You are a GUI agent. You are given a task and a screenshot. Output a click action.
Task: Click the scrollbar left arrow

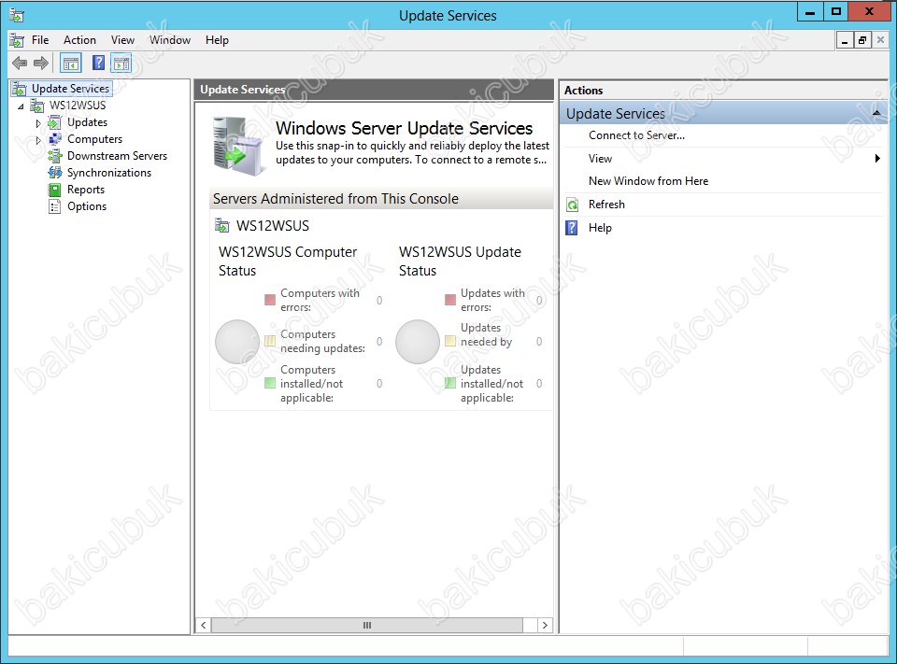[x=203, y=625]
